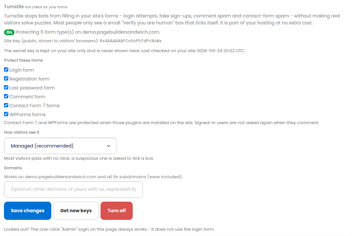Click the Turnstile heading

point(14,7)
